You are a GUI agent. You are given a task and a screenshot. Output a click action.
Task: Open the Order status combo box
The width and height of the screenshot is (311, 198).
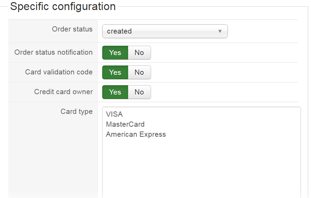(x=165, y=31)
